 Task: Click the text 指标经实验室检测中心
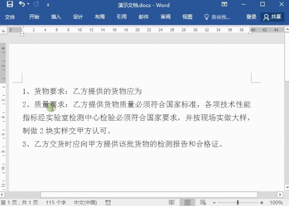61,118
